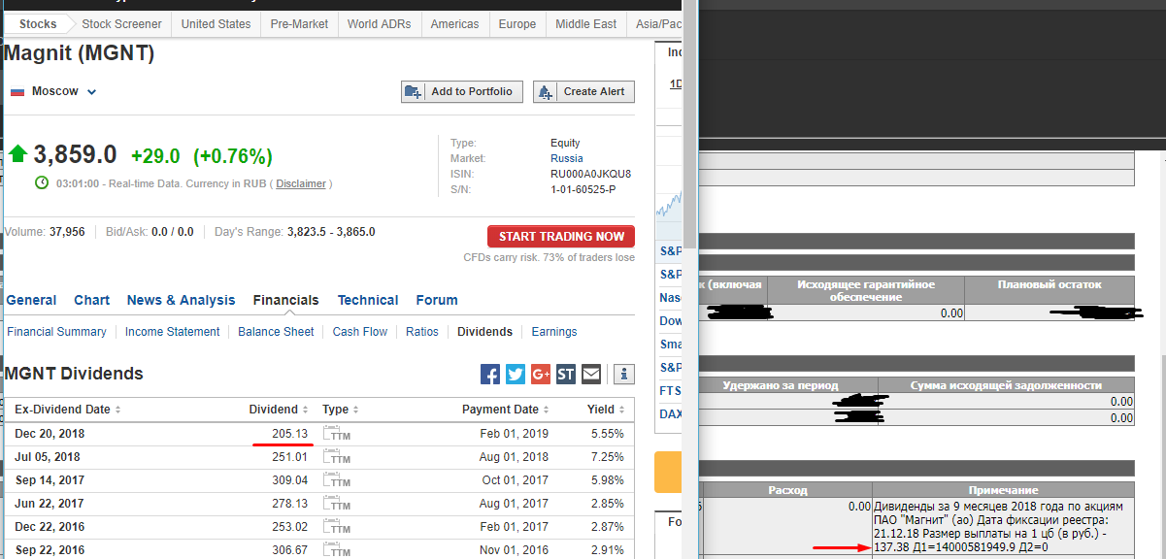
Task: Share dividends page on Facebook
Action: pyautogui.click(x=490, y=374)
